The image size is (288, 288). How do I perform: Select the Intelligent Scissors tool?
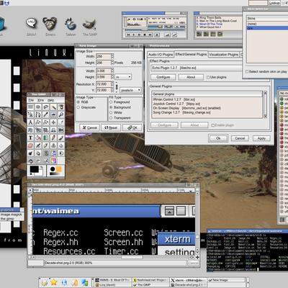click(x=30, y=114)
